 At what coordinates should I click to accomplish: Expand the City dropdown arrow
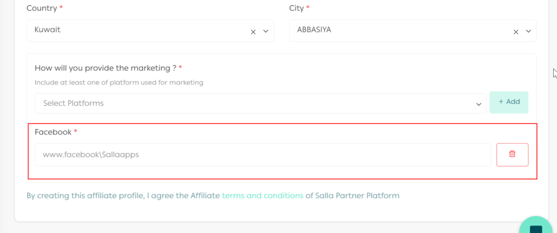point(529,31)
